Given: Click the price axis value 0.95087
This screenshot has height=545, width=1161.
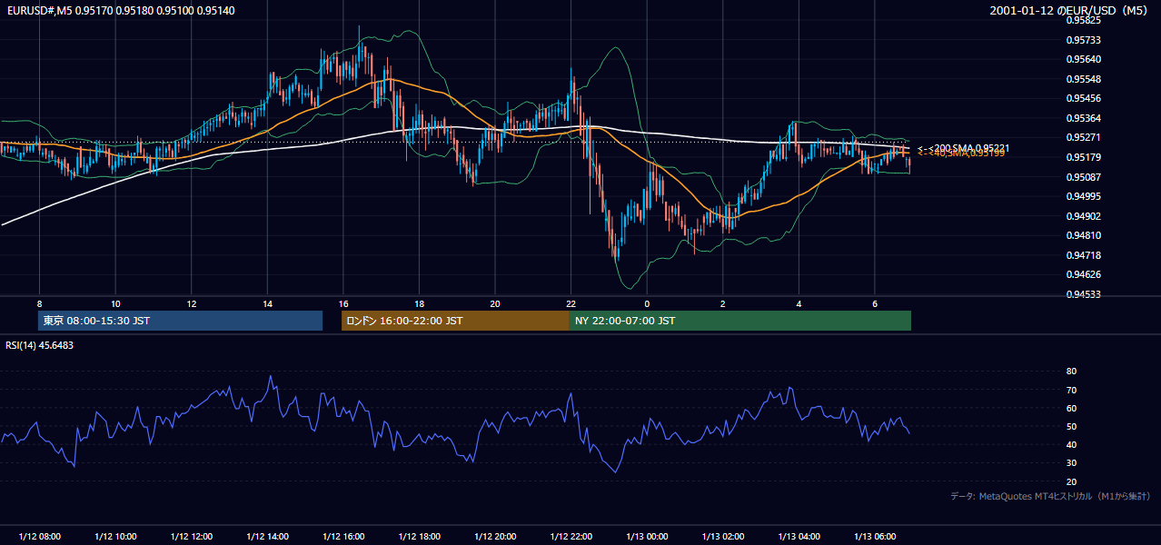Looking at the screenshot, I should point(1083,177).
